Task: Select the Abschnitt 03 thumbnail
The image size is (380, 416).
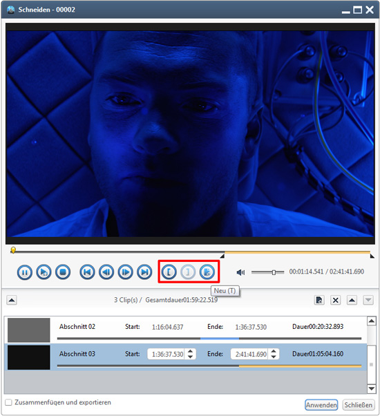Action: coord(28,357)
